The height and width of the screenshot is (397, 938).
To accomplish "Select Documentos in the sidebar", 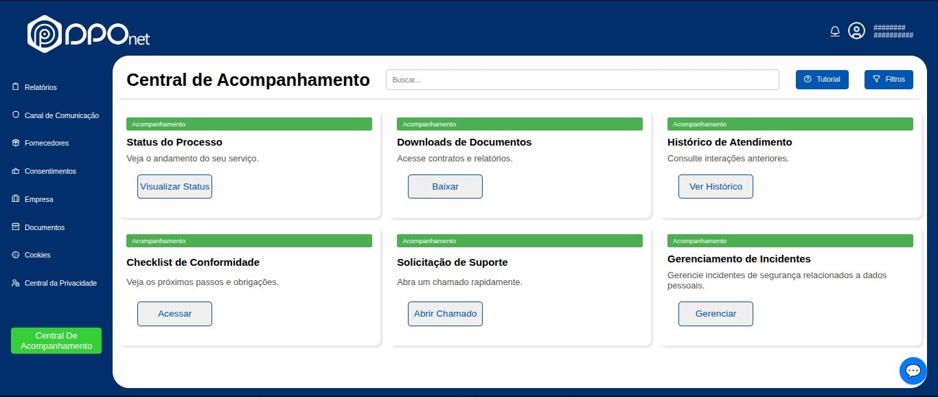I will pyautogui.click(x=44, y=227).
